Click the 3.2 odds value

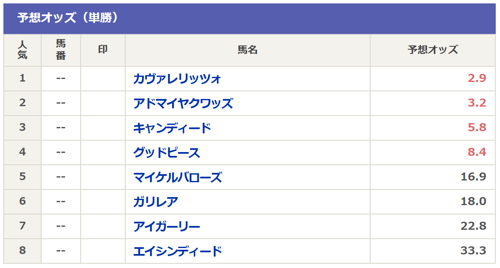tap(477, 103)
